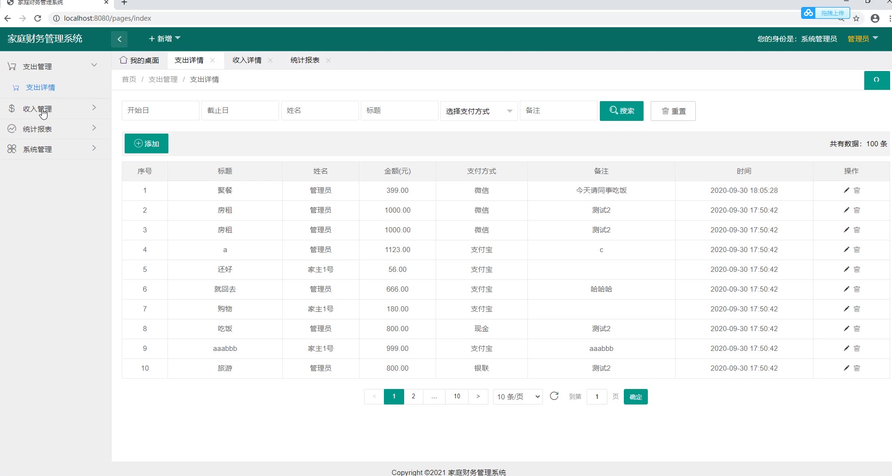Click the teal refresh button at top right
This screenshot has width=892, height=476.
point(876,80)
